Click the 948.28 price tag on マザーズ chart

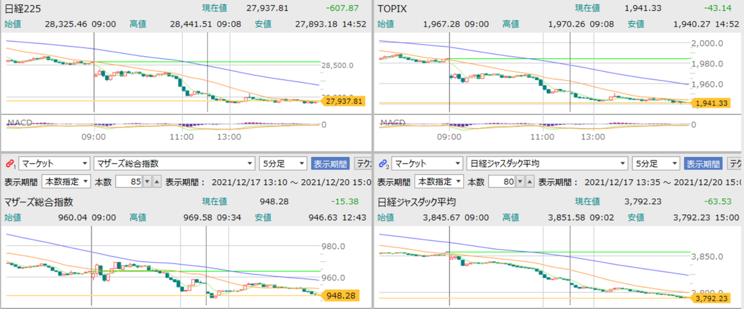click(x=340, y=295)
